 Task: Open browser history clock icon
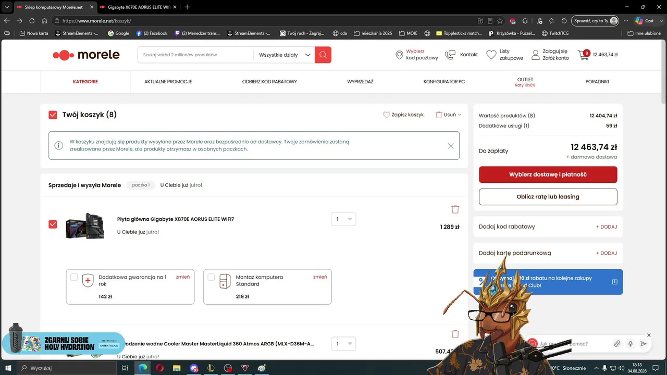coord(564,21)
